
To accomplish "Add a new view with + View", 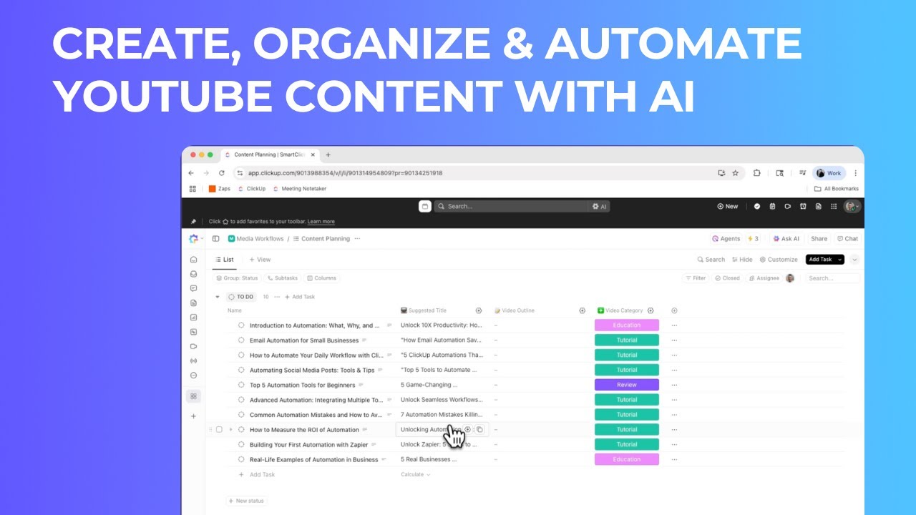I will tap(260, 260).
